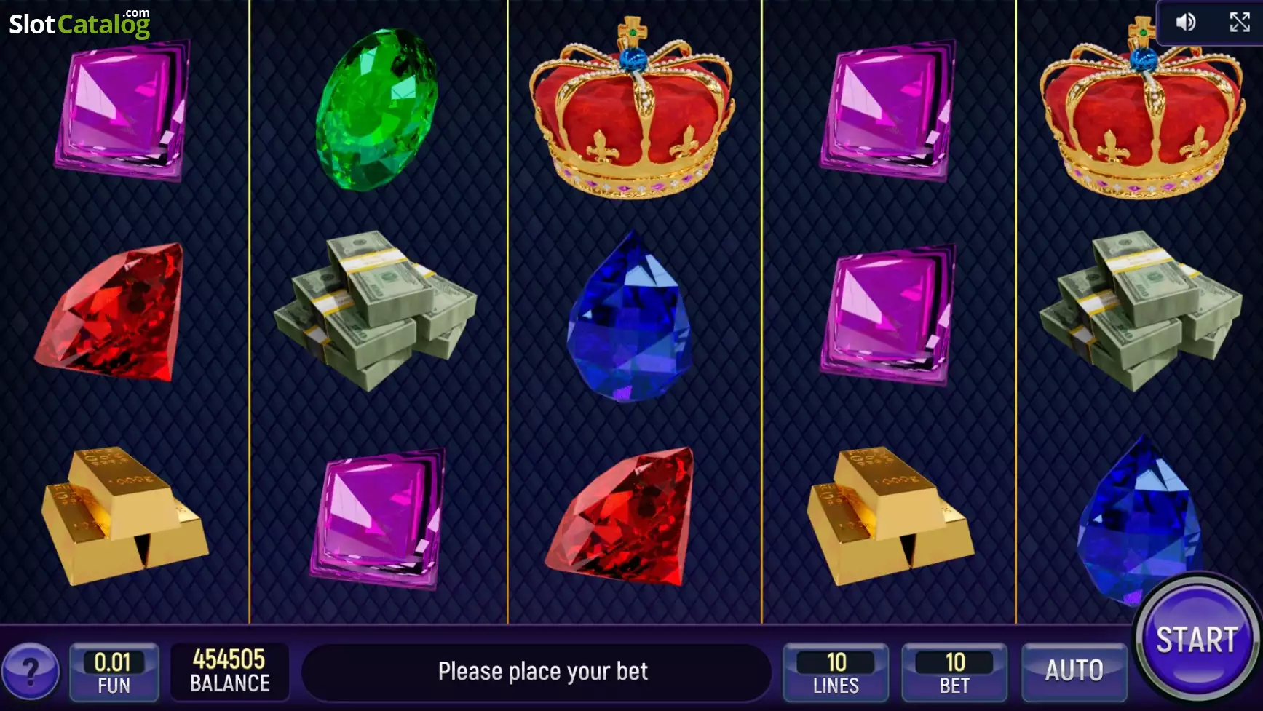Click the crown symbol on the fifth reel
Screen dimensions: 1263x711
pyautogui.click(x=1142, y=107)
